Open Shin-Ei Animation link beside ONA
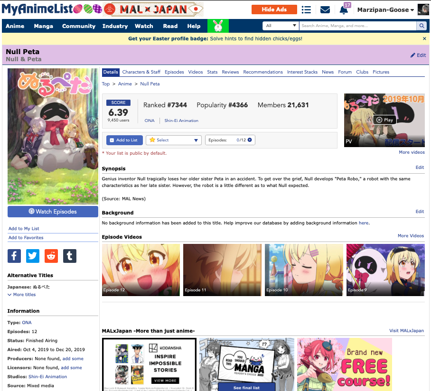The height and width of the screenshot is (391, 431). coord(181,121)
